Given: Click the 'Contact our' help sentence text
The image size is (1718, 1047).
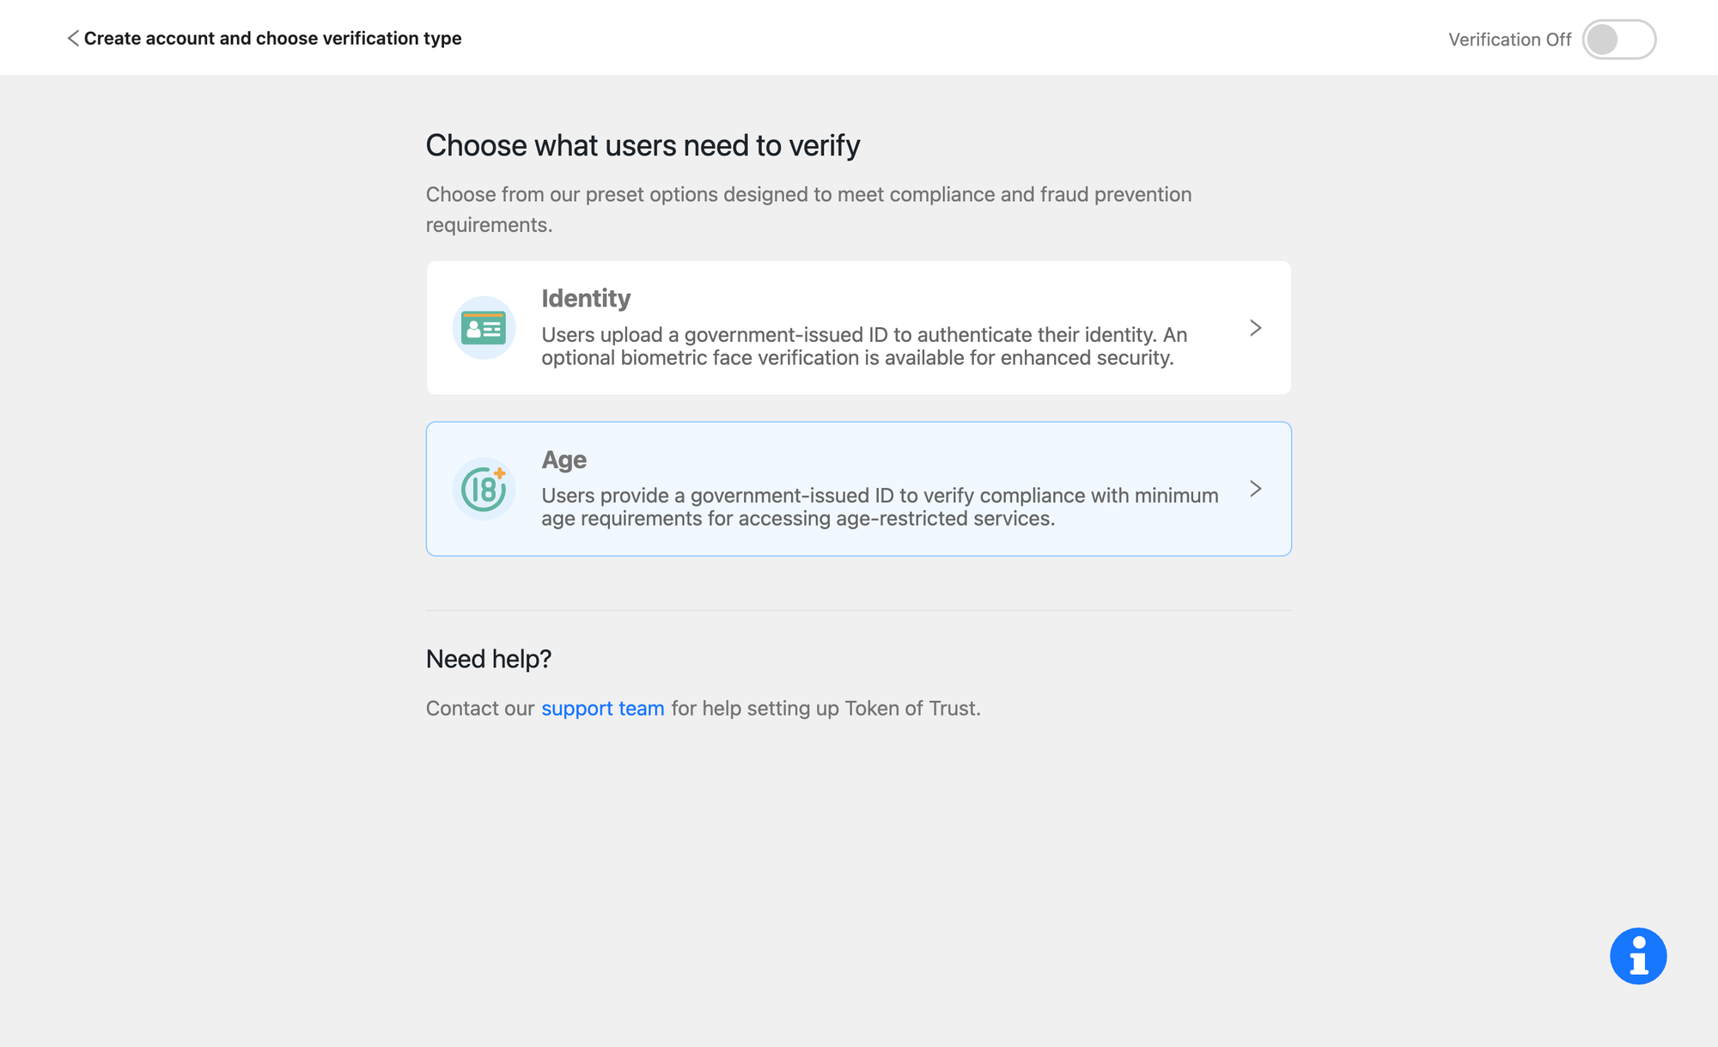Looking at the screenshot, I should pos(479,709).
